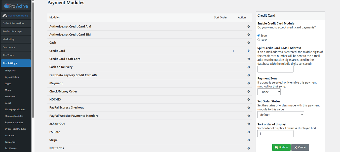The image size is (340, 152).
Task: Open Customers menu
Action: tap(16, 47)
